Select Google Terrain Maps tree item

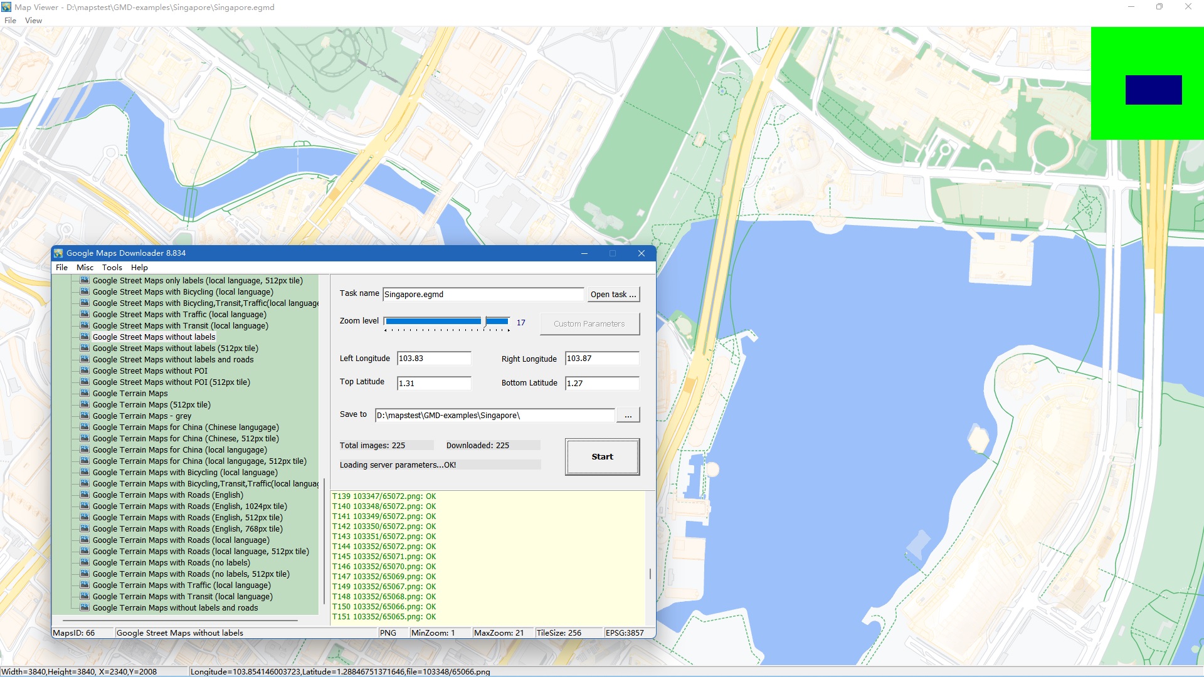pyautogui.click(x=130, y=393)
